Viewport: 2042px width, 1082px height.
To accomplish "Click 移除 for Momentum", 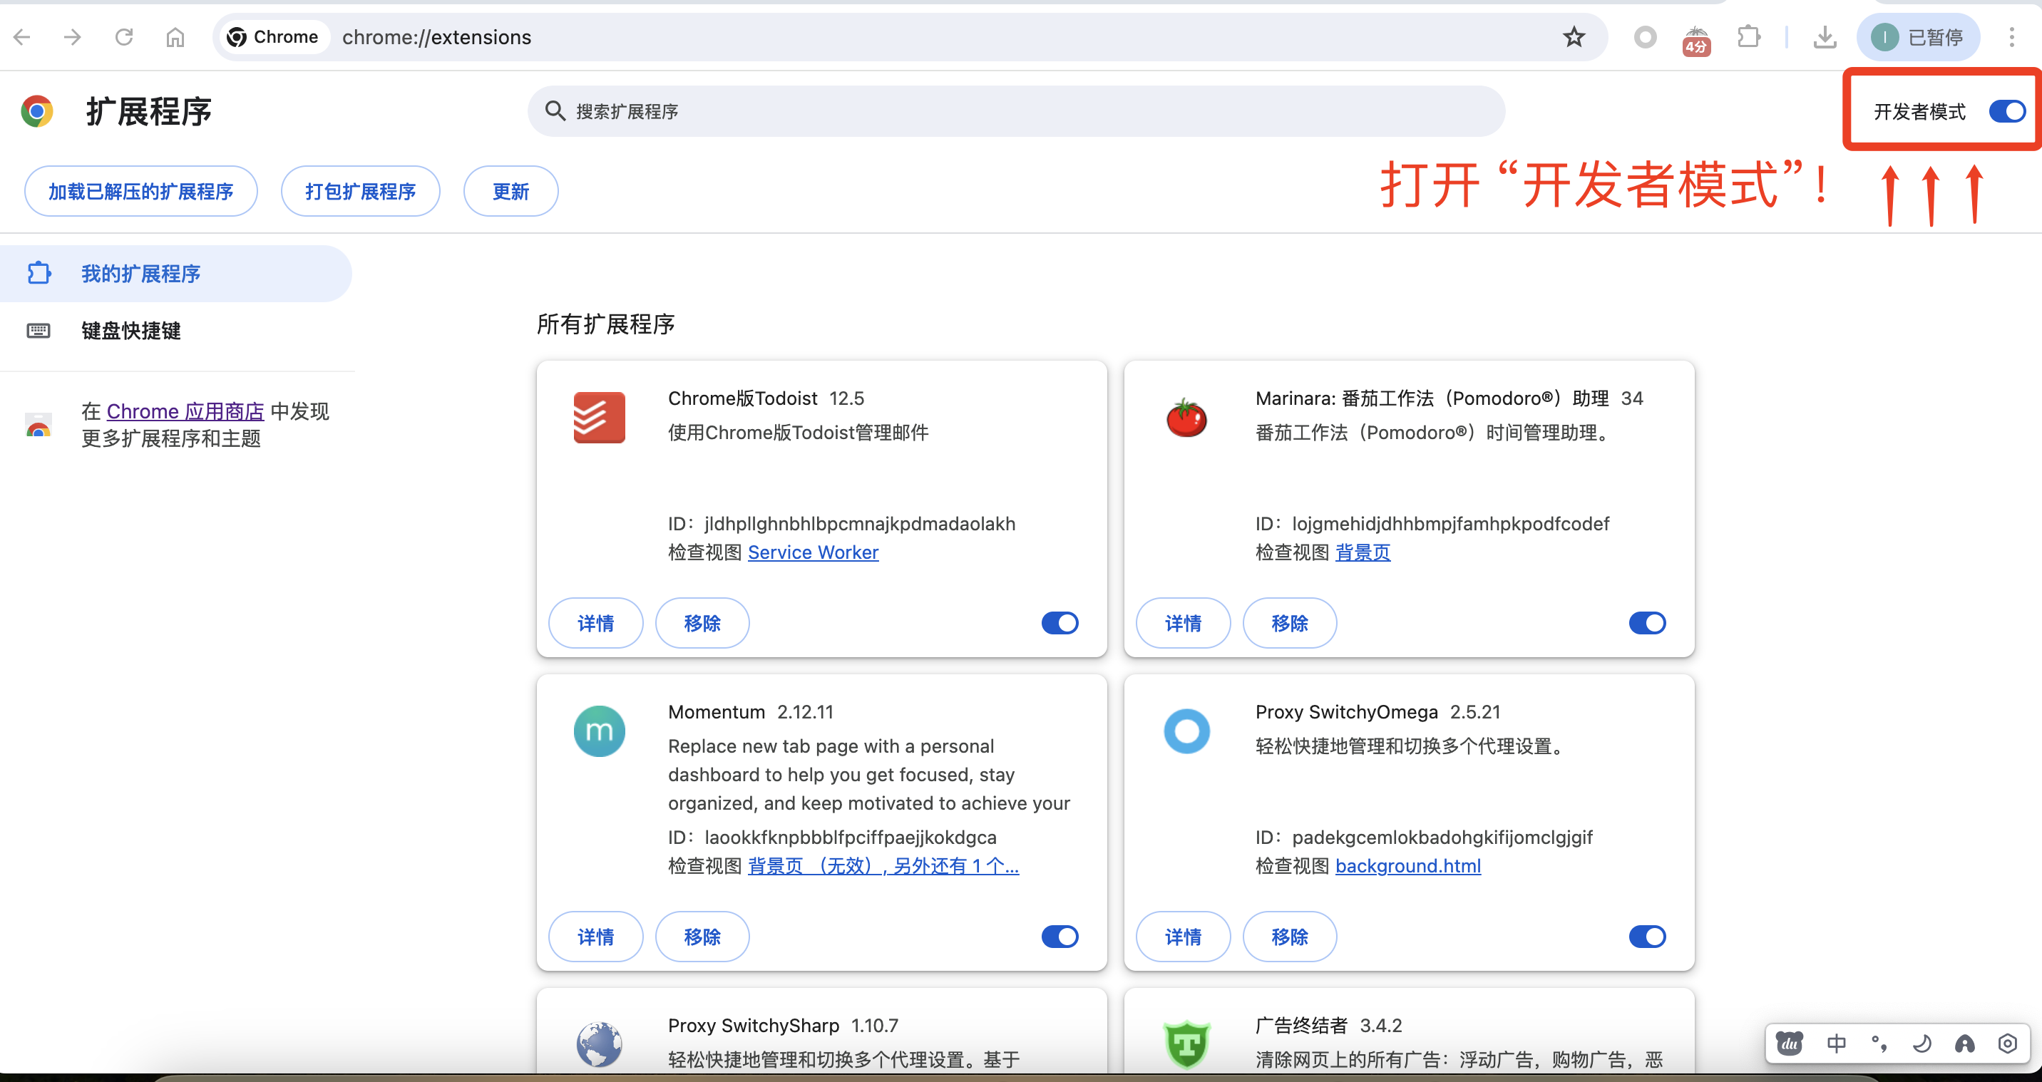I will point(702,937).
